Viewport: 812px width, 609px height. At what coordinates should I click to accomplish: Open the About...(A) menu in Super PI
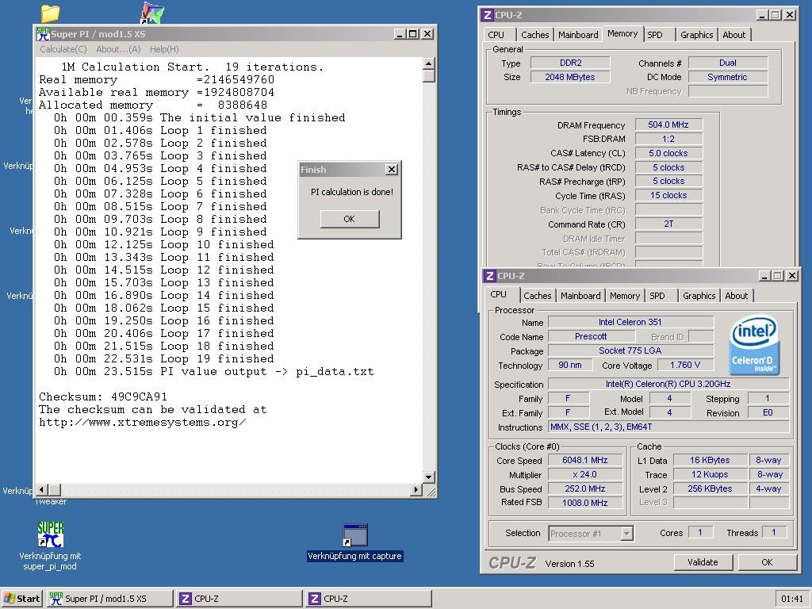pyautogui.click(x=118, y=49)
